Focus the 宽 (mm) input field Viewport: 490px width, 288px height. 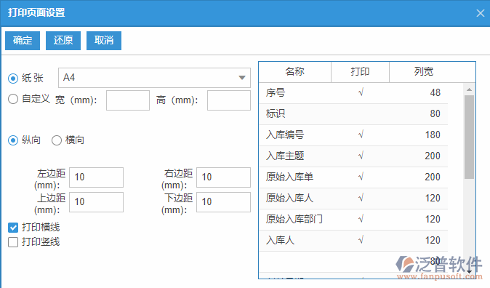[128, 100]
